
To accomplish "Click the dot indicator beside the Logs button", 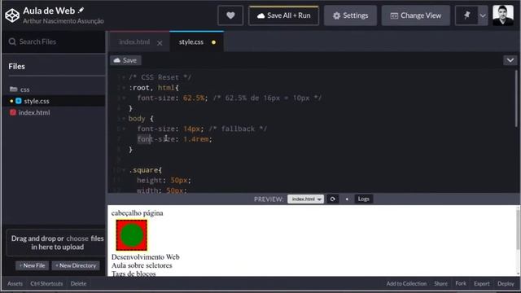I will (x=347, y=199).
